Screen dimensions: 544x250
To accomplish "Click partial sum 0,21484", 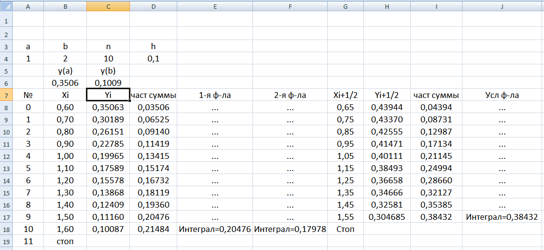I will coord(153,229).
